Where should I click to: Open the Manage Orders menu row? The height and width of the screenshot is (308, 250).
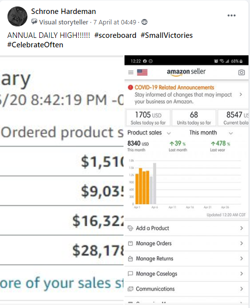[x=186, y=243]
